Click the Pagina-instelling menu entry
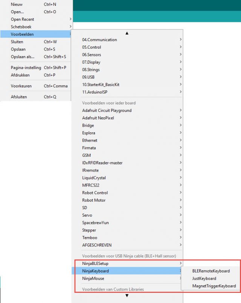241x303 pixels. 26,67
